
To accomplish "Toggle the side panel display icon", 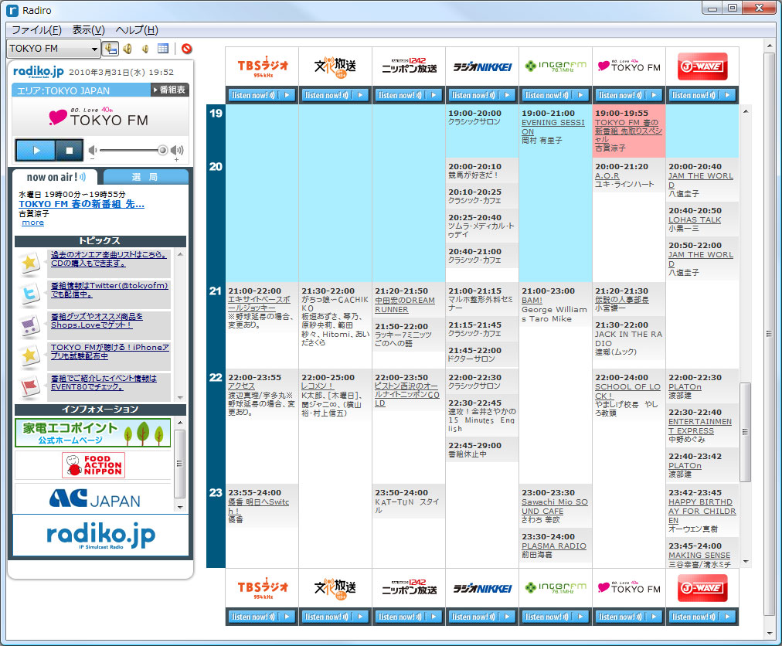I will (x=110, y=48).
